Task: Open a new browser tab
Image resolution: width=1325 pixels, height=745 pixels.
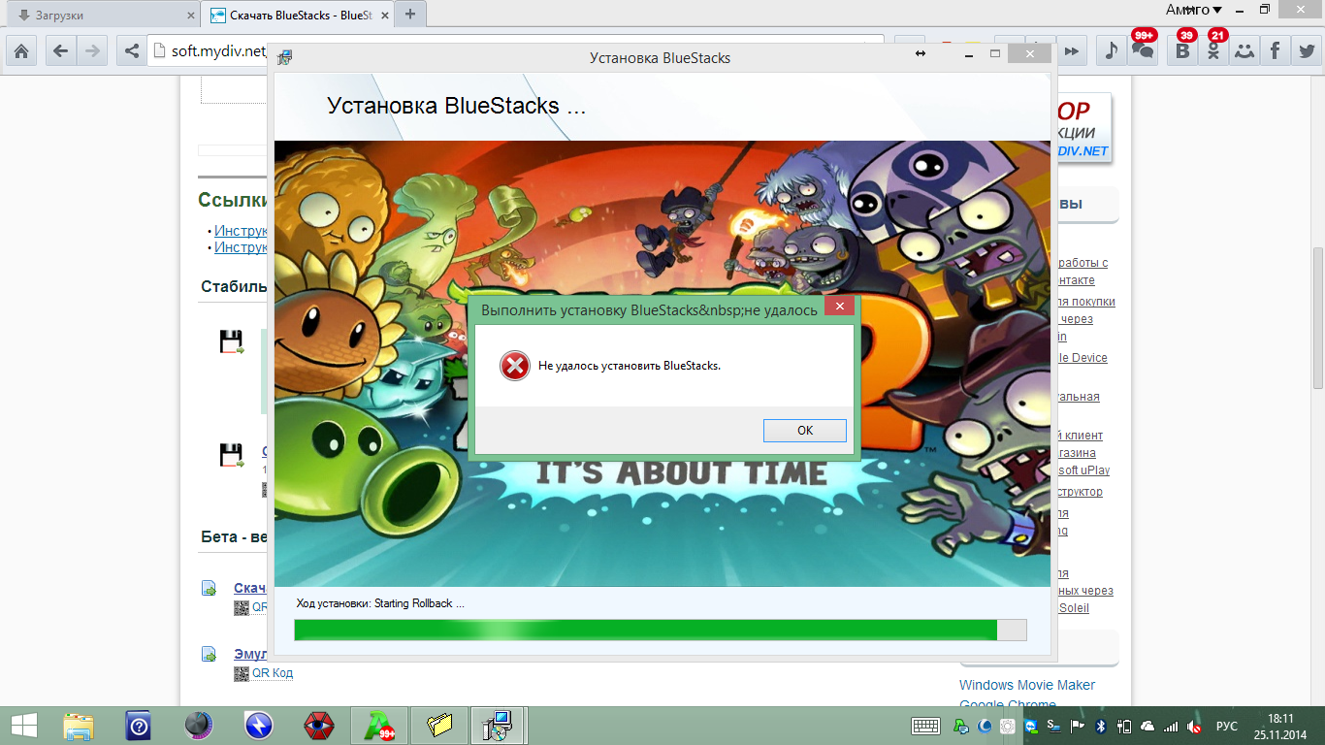Action: pos(410,14)
